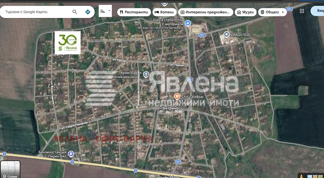Image resolution: width=324 pixels, height=178 pixels.
Task: Select the Музеи category chip
Action: (246, 12)
